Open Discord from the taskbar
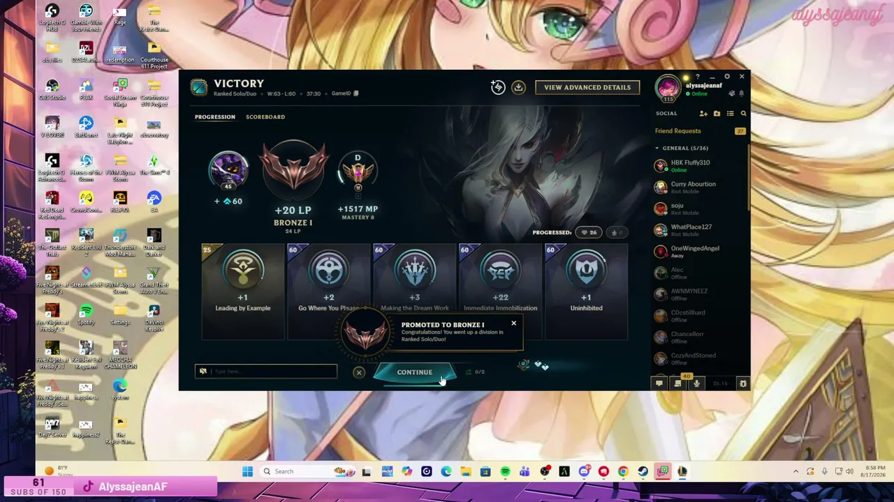Viewport: 894px width, 502px height. pyautogui.click(x=584, y=471)
